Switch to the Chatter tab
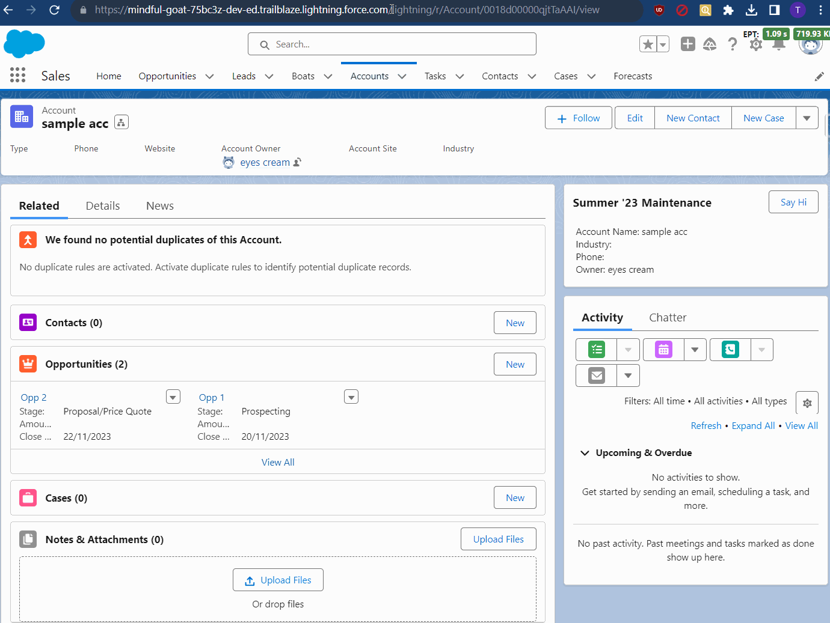 [x=668, y=317]
